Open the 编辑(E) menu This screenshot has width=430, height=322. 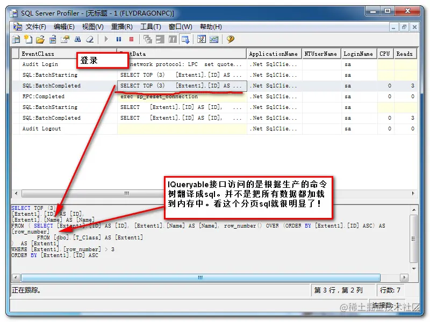click(64, 27)
